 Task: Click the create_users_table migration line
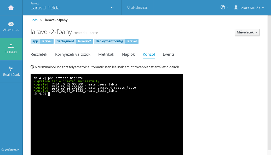(76, 84)
